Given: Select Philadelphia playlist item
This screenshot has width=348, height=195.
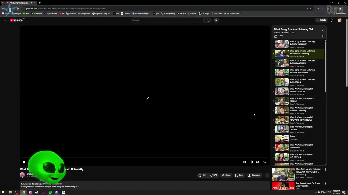Looking at the screenshot, I should point(299,148).
